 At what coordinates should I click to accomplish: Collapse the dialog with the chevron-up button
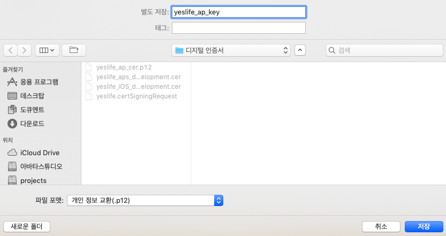(300, 50)
